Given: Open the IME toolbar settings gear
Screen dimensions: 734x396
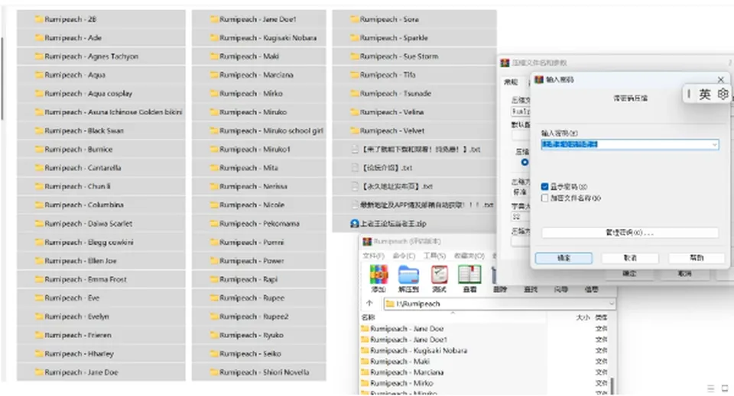Looking at the screenshot, I should [723, 94].
